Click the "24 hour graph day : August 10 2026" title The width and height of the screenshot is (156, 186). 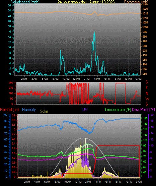[x=86, y=2]
